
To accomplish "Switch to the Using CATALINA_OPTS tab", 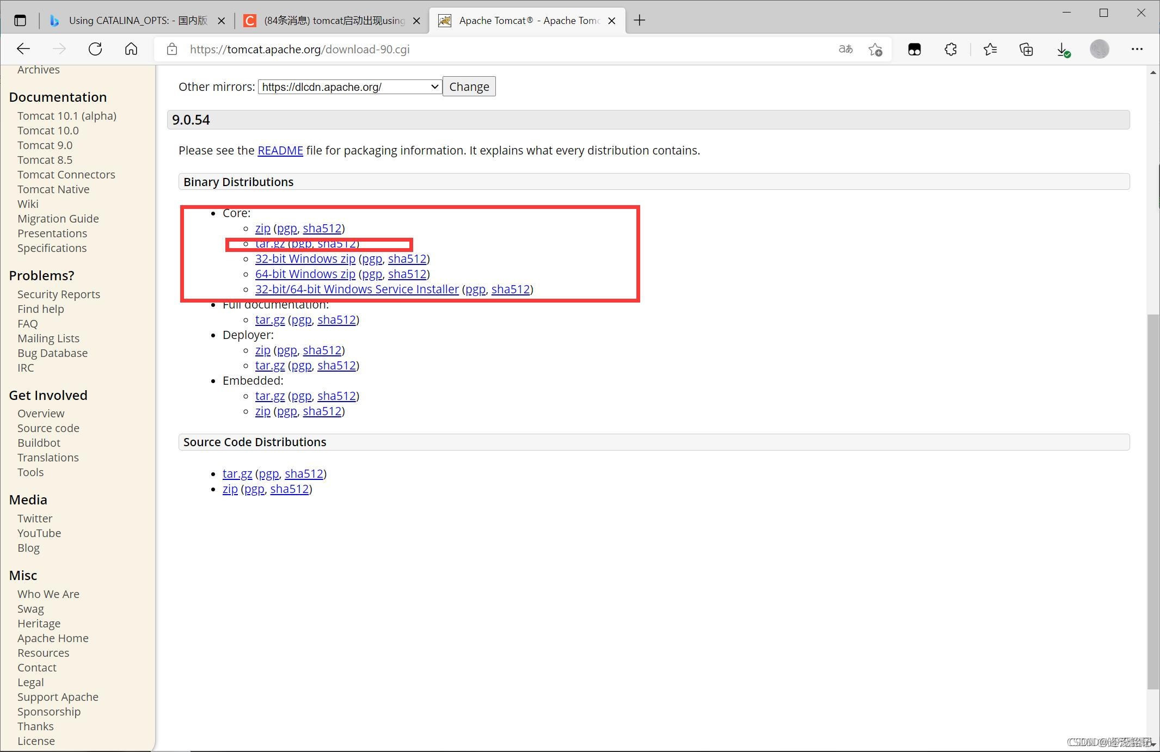I will coord(138,21).
